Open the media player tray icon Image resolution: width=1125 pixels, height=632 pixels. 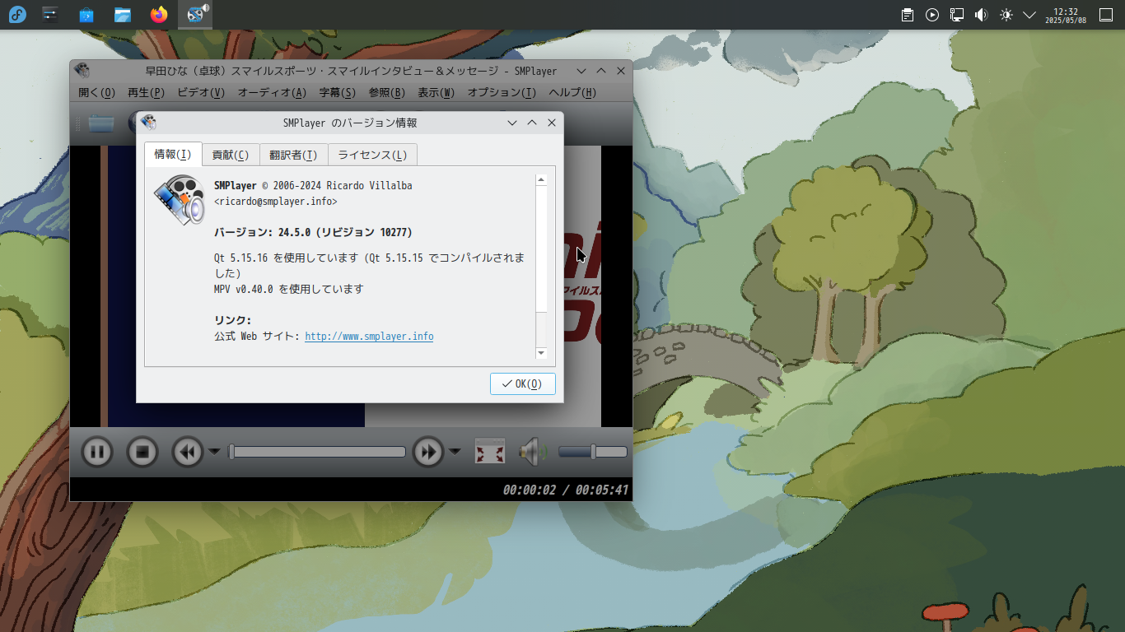[x=932, y=15]
